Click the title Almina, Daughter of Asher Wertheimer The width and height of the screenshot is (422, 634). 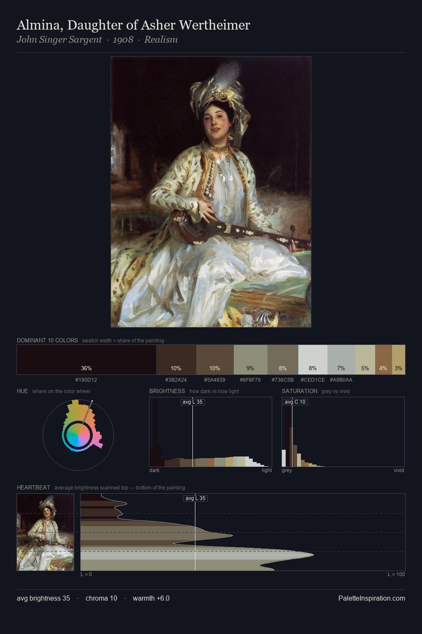(133, 25)
